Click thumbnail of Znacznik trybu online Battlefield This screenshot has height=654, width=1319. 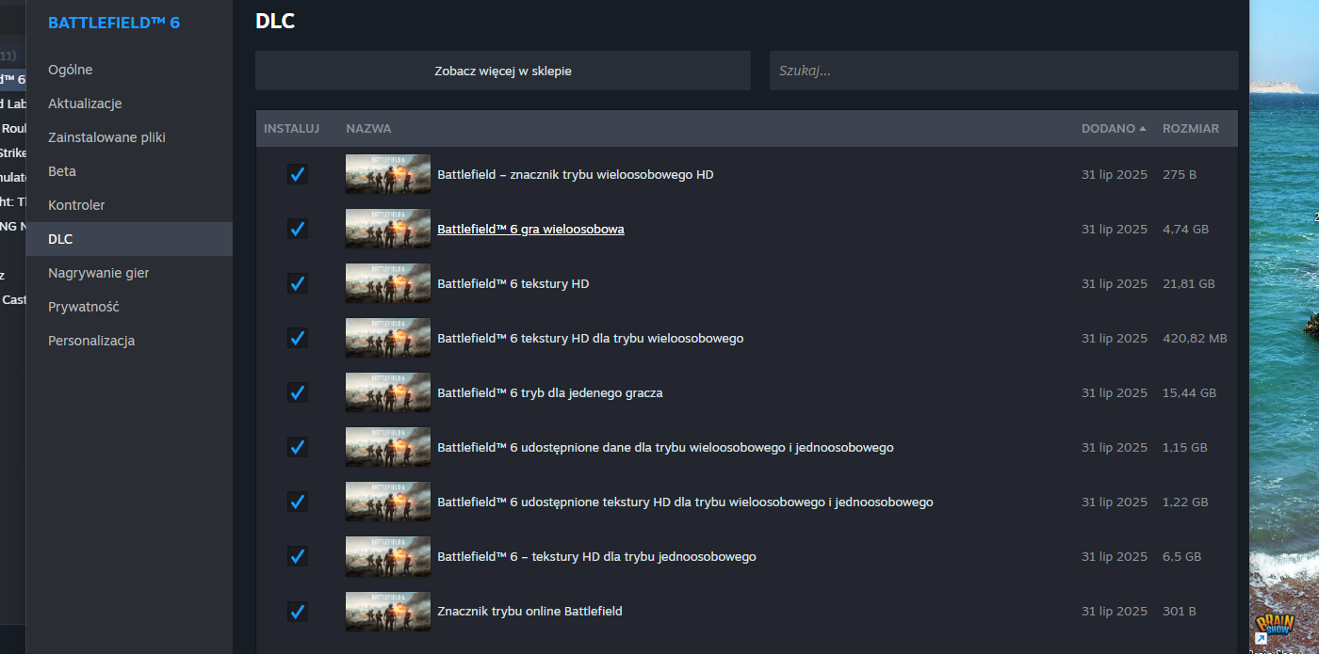(388, 611)
